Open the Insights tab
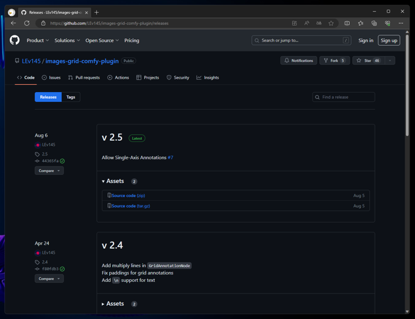 coord(208,77)
